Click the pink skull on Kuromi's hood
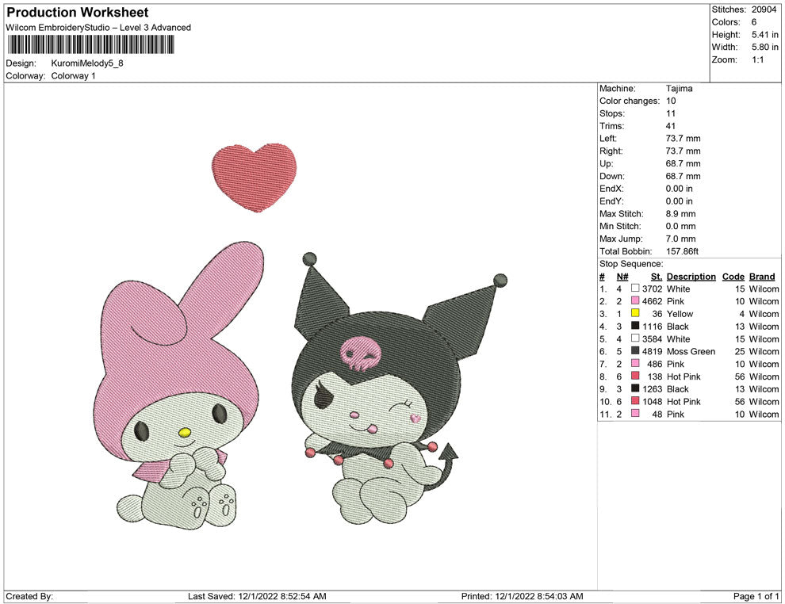 click(x=359, y=354)
